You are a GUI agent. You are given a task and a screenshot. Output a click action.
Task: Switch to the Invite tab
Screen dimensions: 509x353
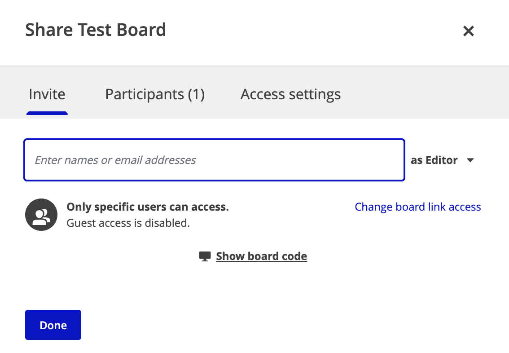click(47, 94)
